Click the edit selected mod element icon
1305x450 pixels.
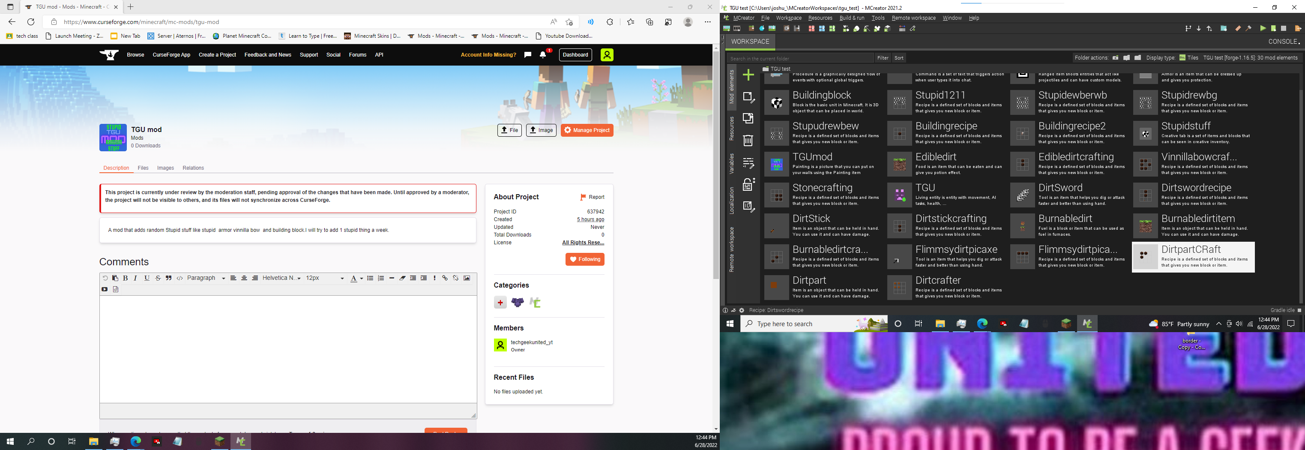tap(748, 97)
